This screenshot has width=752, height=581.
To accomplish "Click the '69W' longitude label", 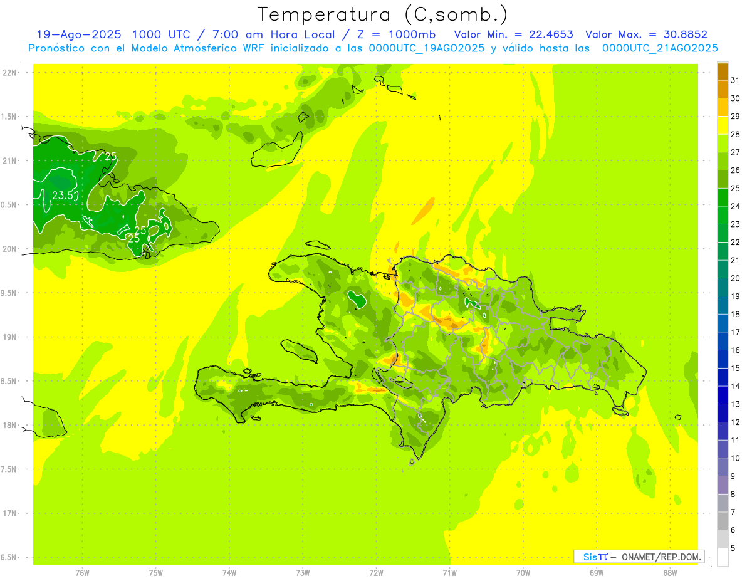I will click(597, 573).
